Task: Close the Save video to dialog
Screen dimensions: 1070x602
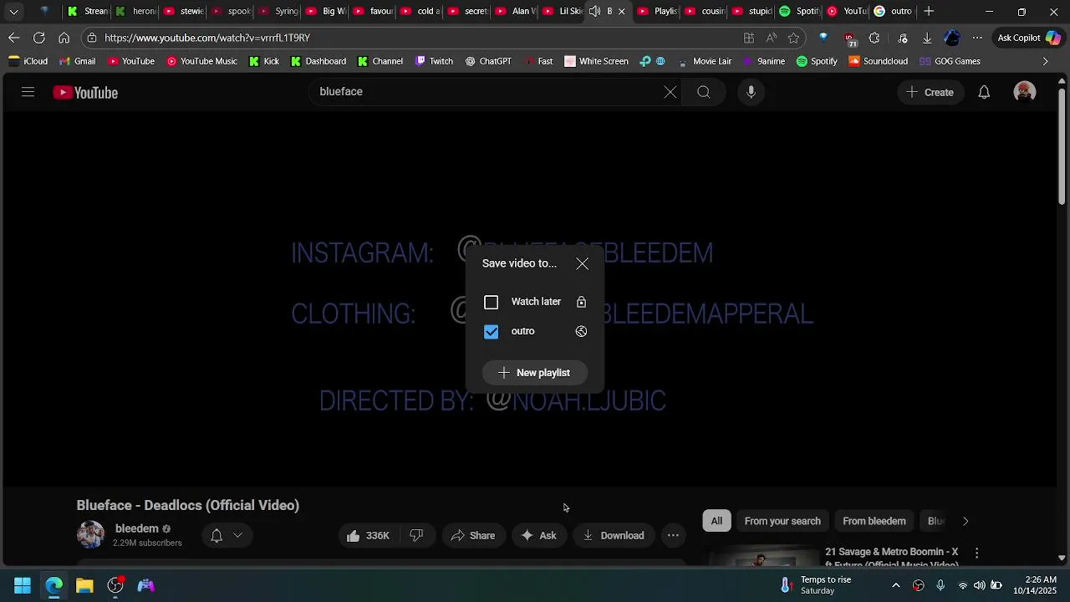Action: tap(583, 264)
